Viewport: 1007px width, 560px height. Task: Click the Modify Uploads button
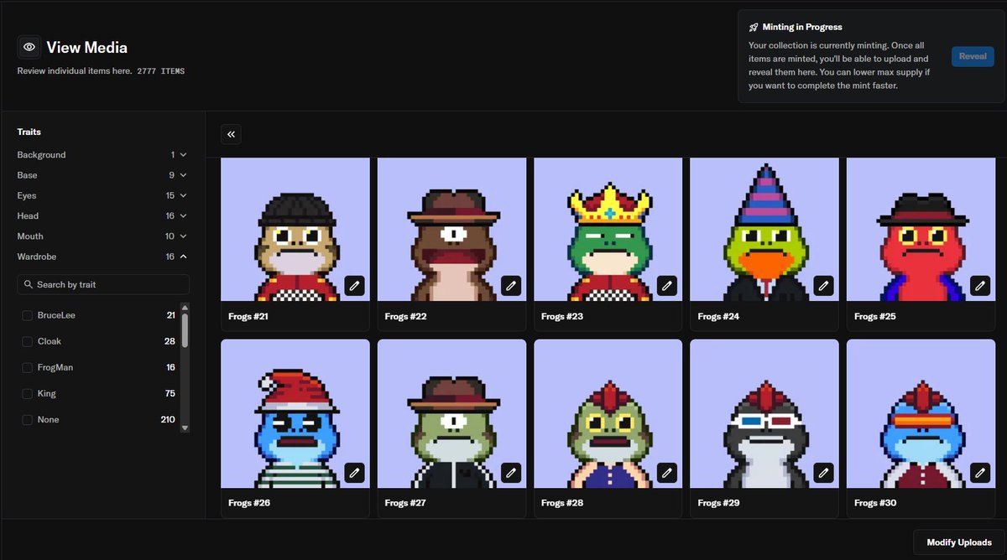pyautogui.click(x=959, y=542)
